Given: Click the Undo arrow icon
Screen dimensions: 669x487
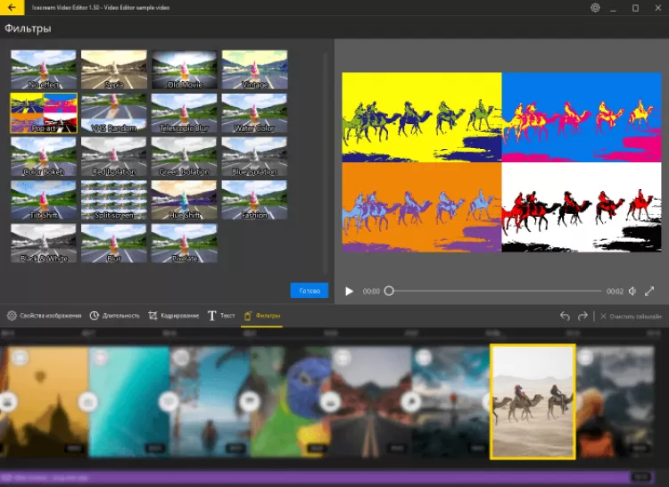Looking at the screenshot, I should (565, 316).
